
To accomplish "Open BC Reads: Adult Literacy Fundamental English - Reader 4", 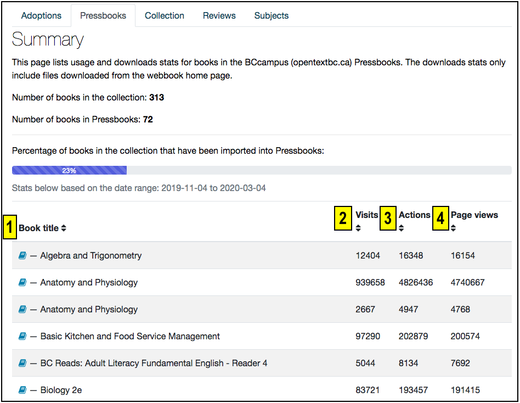I will coord(154,363).
